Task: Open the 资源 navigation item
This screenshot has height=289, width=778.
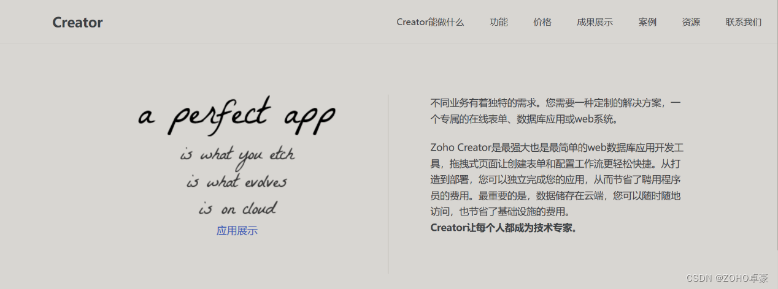Action: pos(691,22)
